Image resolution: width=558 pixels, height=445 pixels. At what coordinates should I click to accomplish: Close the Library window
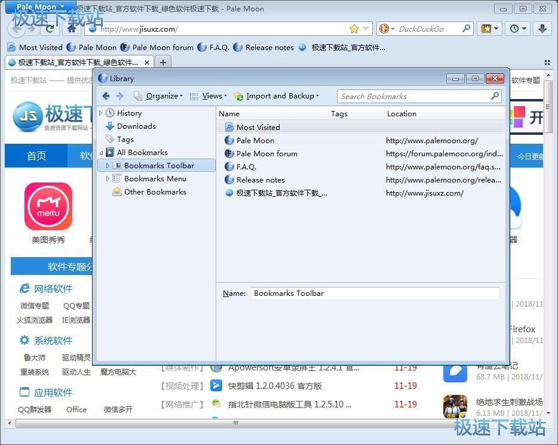(495, 78)
